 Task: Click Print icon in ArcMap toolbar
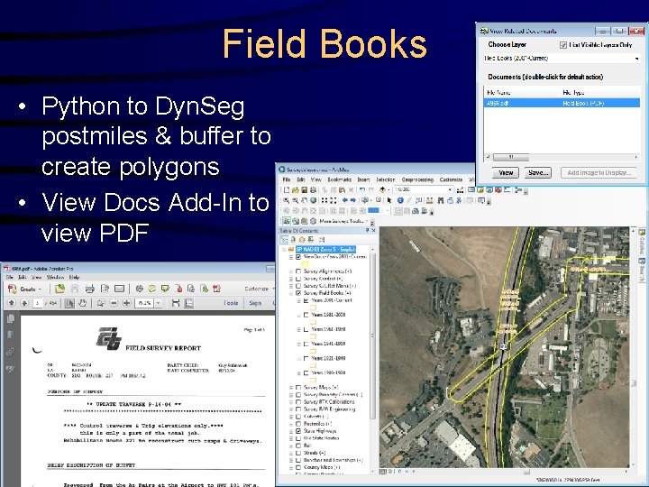[313, 189]
